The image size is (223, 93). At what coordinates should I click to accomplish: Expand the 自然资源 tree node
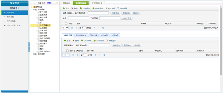point(34,54)
